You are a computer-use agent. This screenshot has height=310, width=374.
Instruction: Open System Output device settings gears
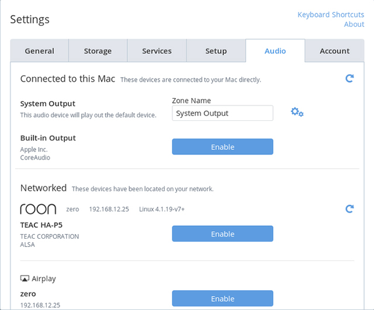(x=297, y=112)
